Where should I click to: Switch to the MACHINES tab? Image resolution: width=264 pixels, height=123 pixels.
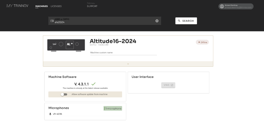click(41, 6)
